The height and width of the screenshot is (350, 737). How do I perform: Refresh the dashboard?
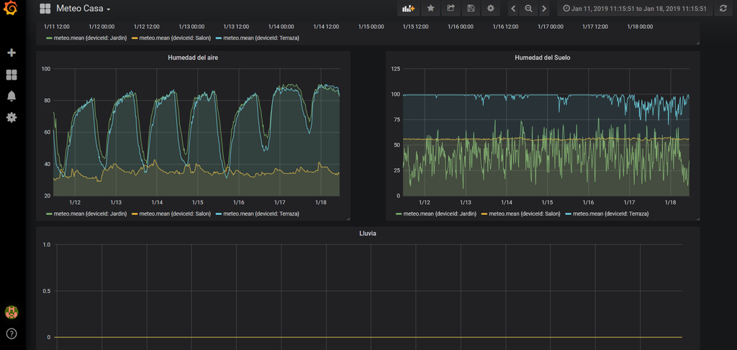(723, 9)
